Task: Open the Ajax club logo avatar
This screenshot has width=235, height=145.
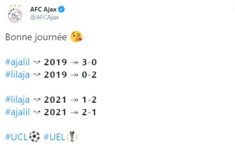Action: coord(15,14)
